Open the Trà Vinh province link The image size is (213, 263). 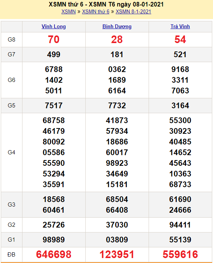180,27
